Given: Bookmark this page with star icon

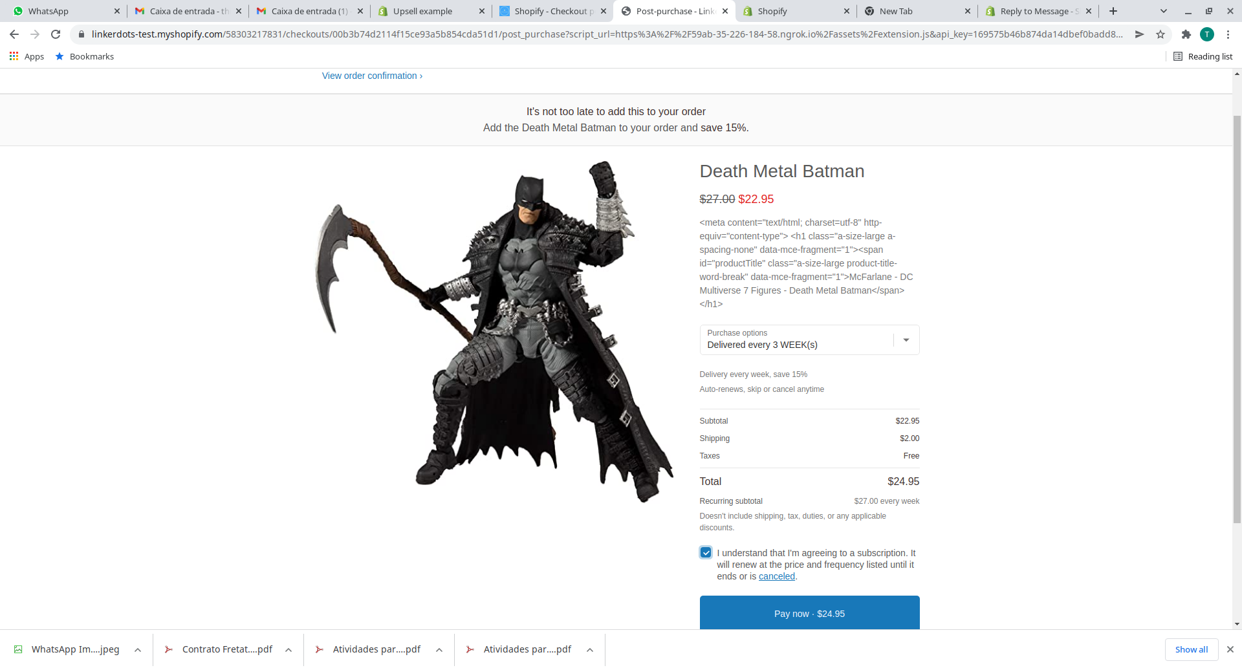Looking at the screenshot, I should tap(1160, 34).
